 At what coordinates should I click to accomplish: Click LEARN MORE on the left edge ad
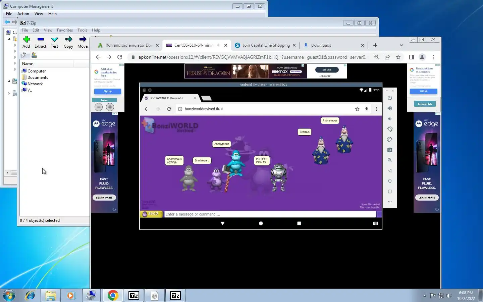pyautogui.click(x=104, y=198)
